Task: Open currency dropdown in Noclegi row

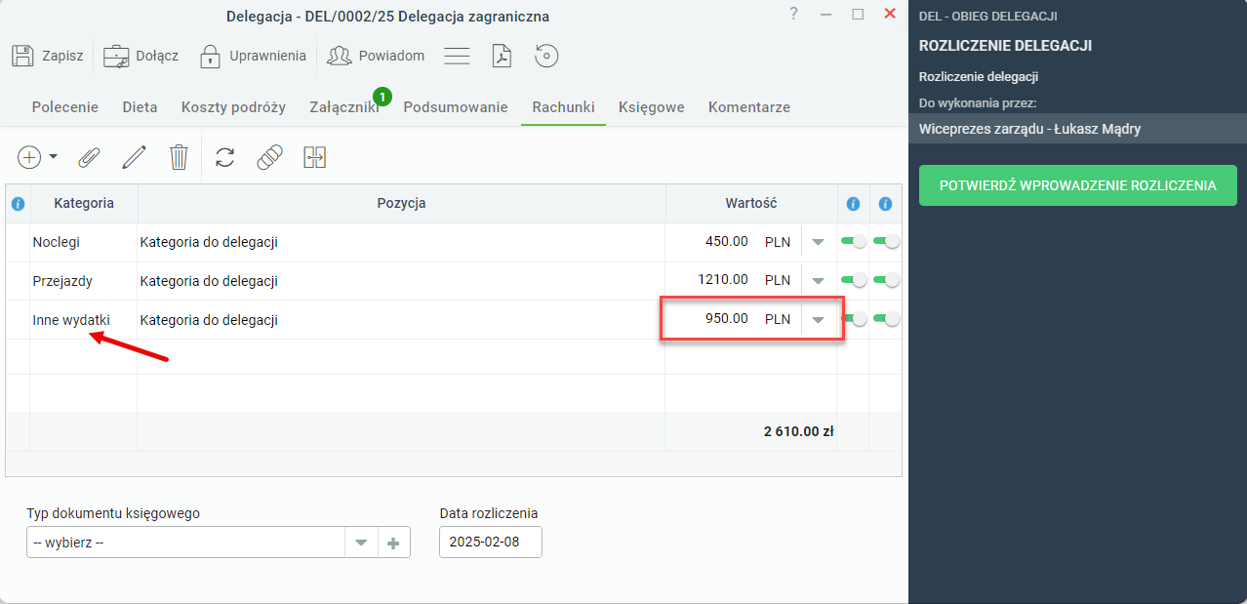Action: (x=819, y=242)
